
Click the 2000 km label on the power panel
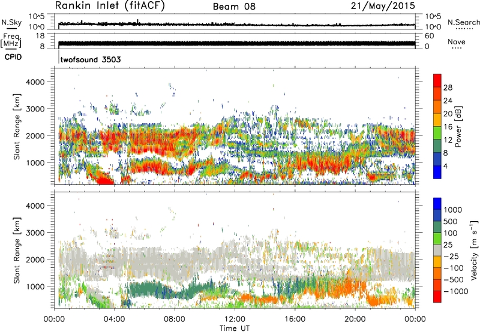pyautogui.click(x=35, y=135)
